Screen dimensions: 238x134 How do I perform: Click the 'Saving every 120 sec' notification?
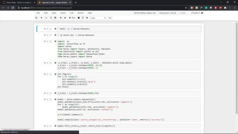168,13
